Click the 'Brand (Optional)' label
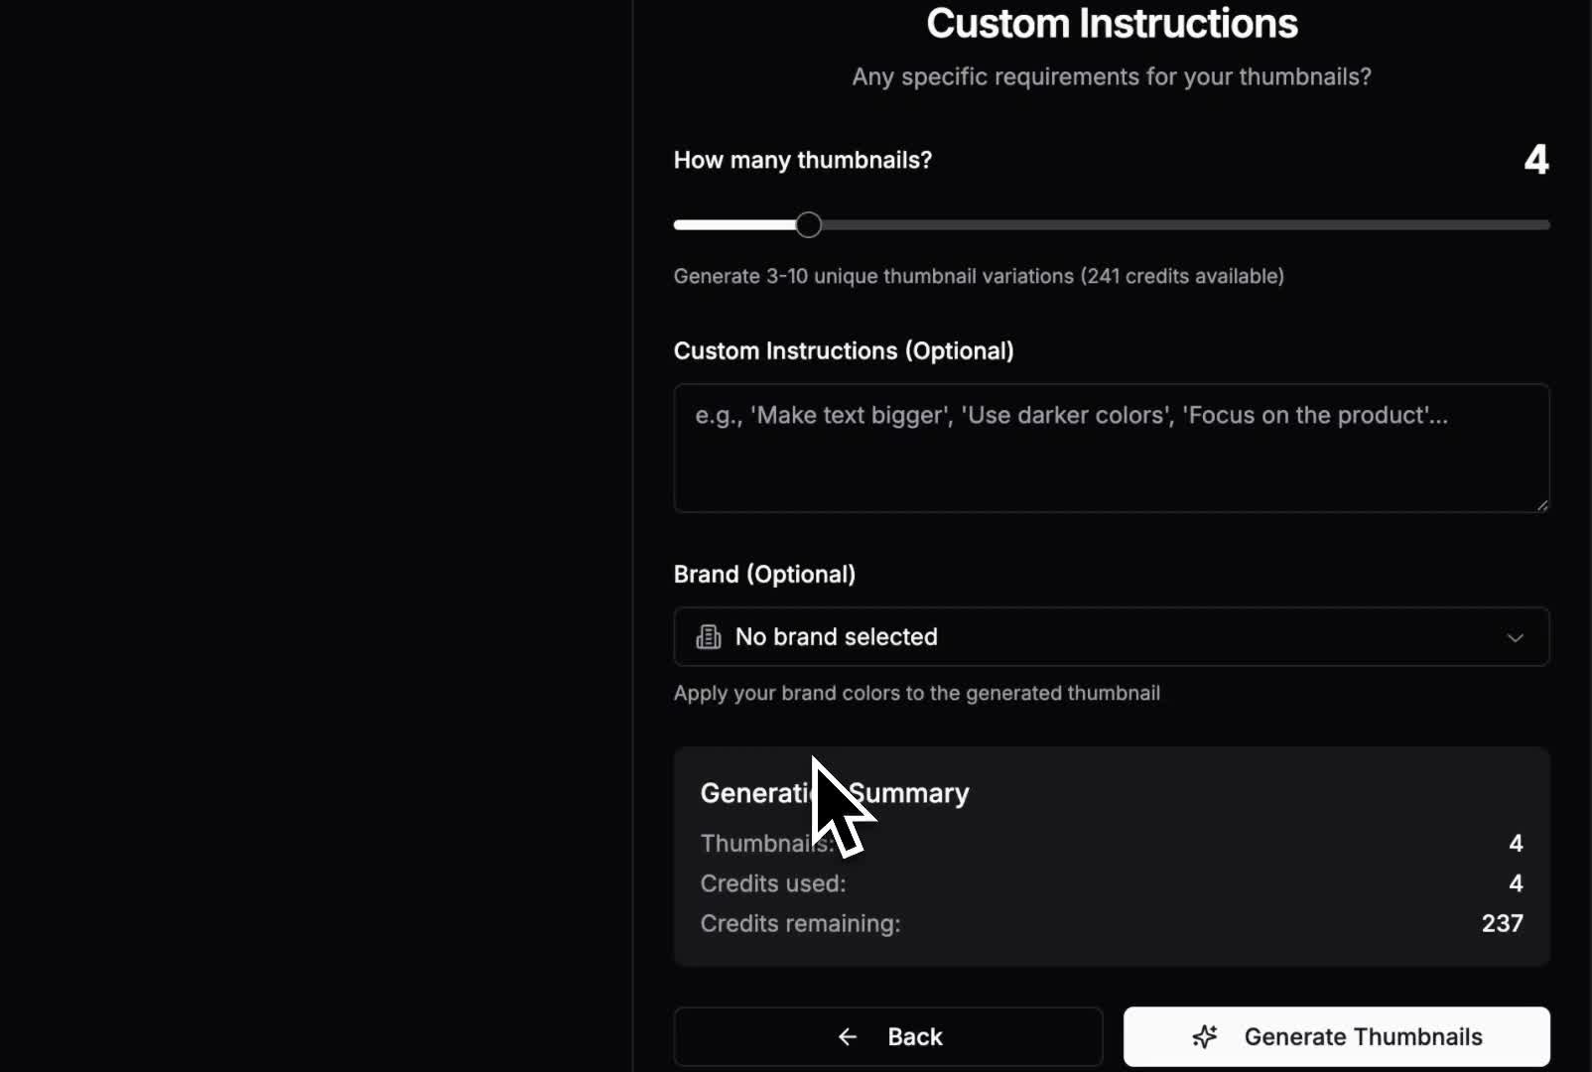This screenshot has height=1072, width=1592. click(x=764, y=575)
